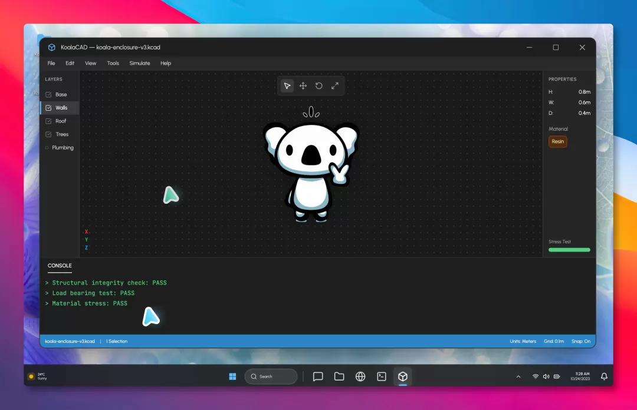Open the Edit menu
The height and width of the screenshot is (410, 637).
70,64
